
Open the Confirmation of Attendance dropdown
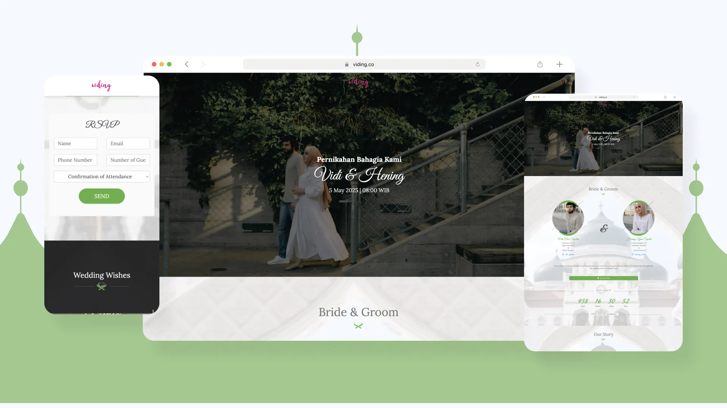pos(101,176)
